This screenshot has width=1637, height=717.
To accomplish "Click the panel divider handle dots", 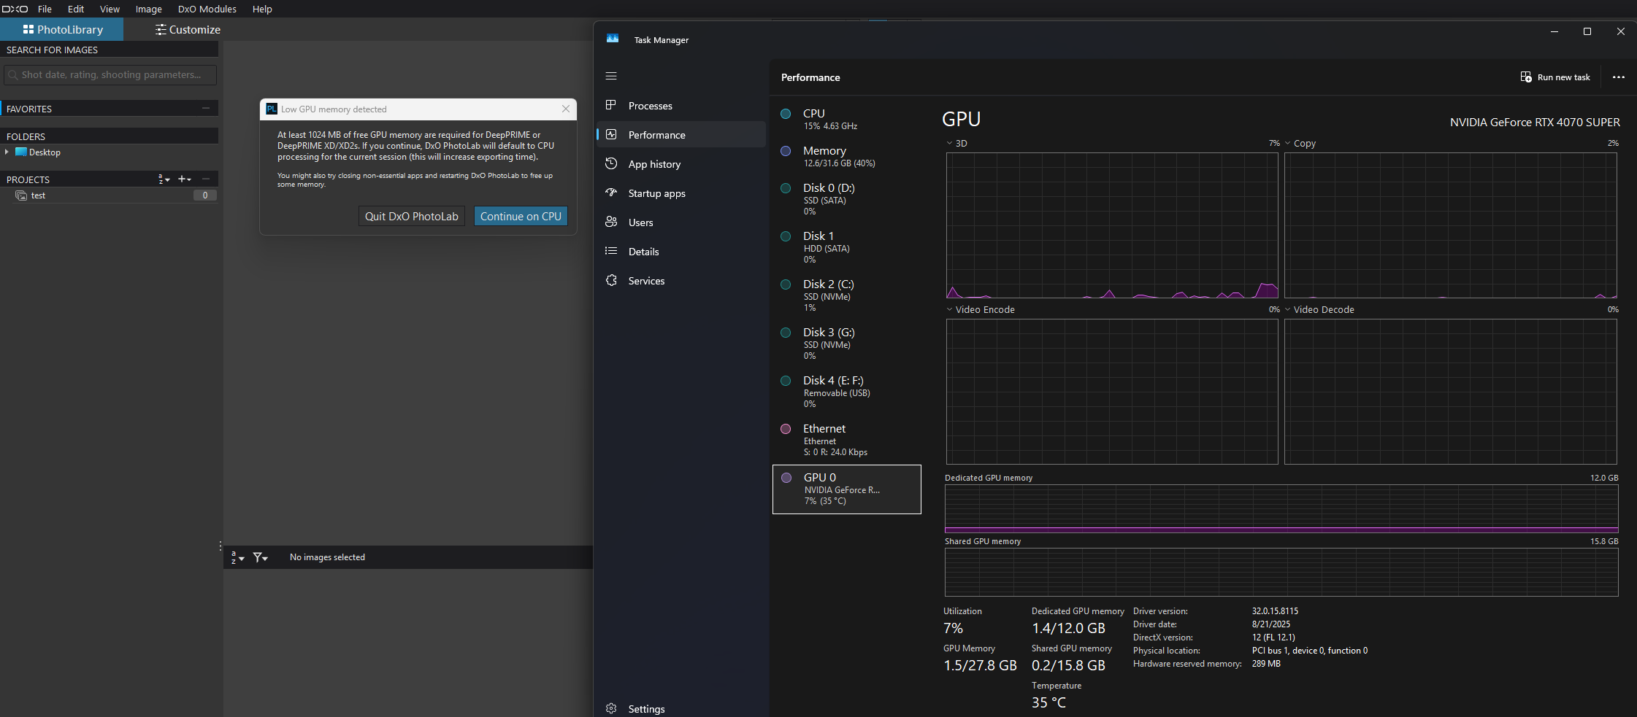I will [221, 546].
